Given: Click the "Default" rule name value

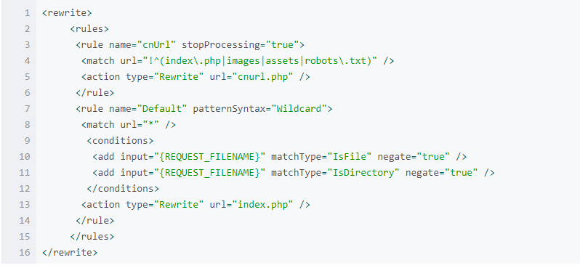Looking at the screenshot, I should (x=162, y=109).
